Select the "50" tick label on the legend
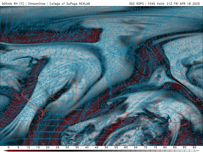The image size is (203, 152). coord(106,147)
